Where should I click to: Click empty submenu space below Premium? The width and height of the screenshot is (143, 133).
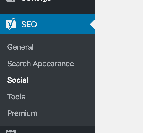click(47, 122)
